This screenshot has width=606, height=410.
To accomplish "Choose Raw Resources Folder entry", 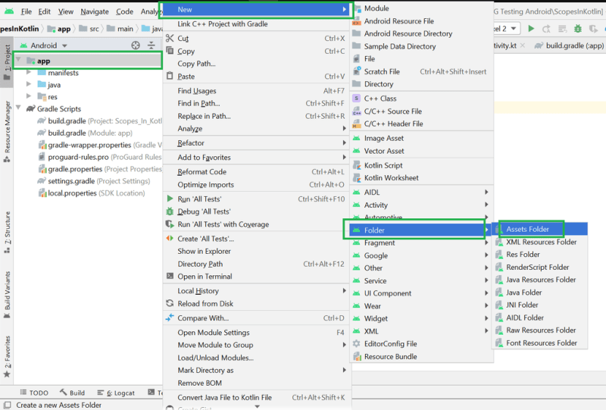I will coord(540,330).
